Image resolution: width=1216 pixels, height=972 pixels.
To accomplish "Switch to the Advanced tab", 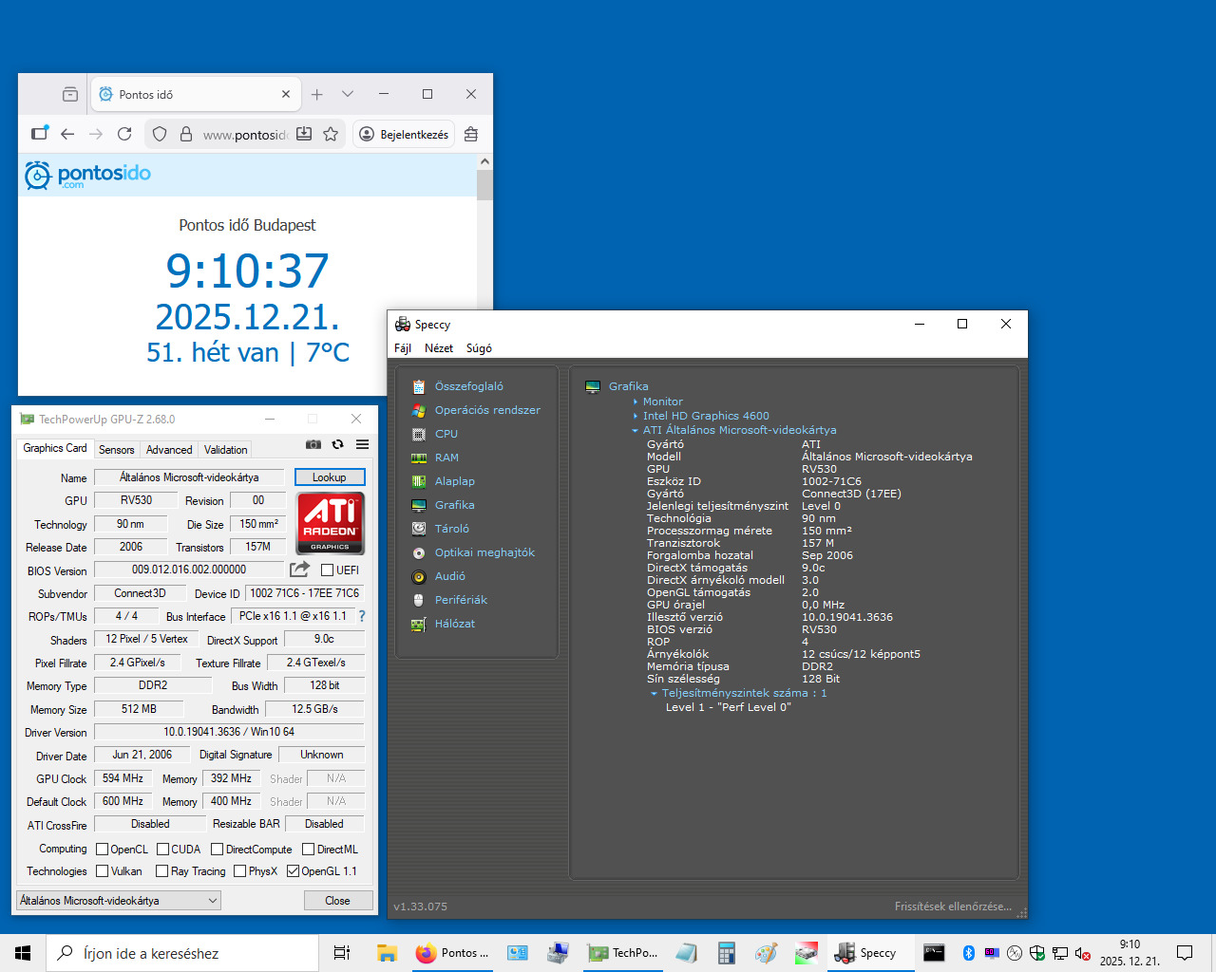I will [169, 450].
